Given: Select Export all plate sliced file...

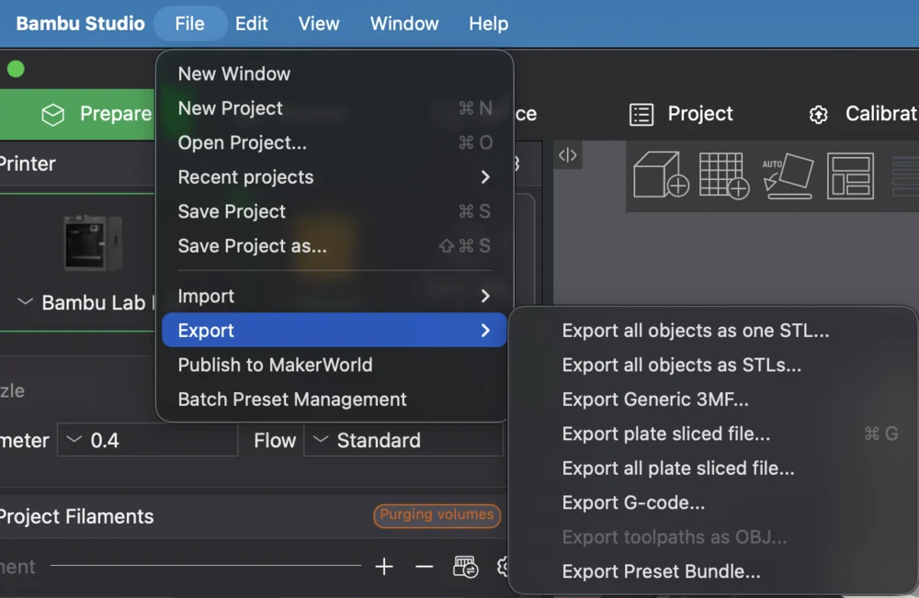Looking at the screenshot, I should 712,468.
